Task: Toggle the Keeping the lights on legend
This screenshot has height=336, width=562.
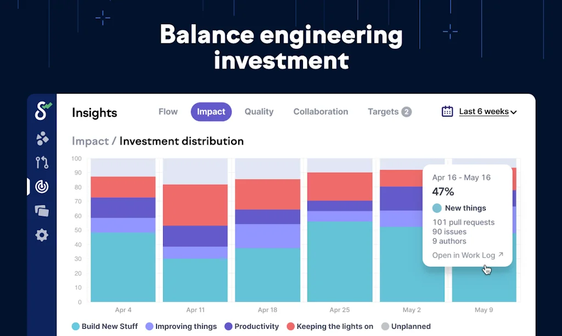Action: pos(329,326)
